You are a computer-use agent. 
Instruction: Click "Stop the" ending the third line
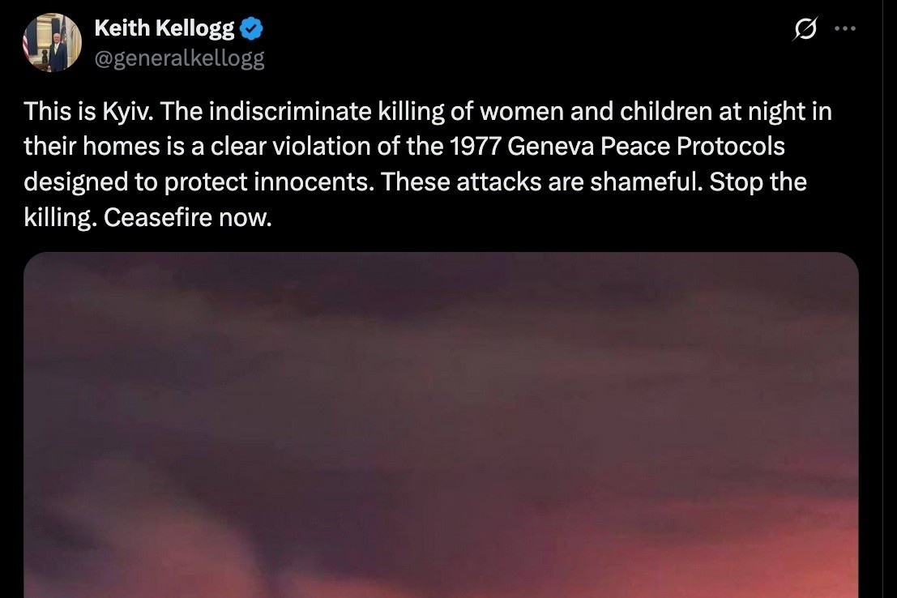pyautogui.click(x=758, y=182)
